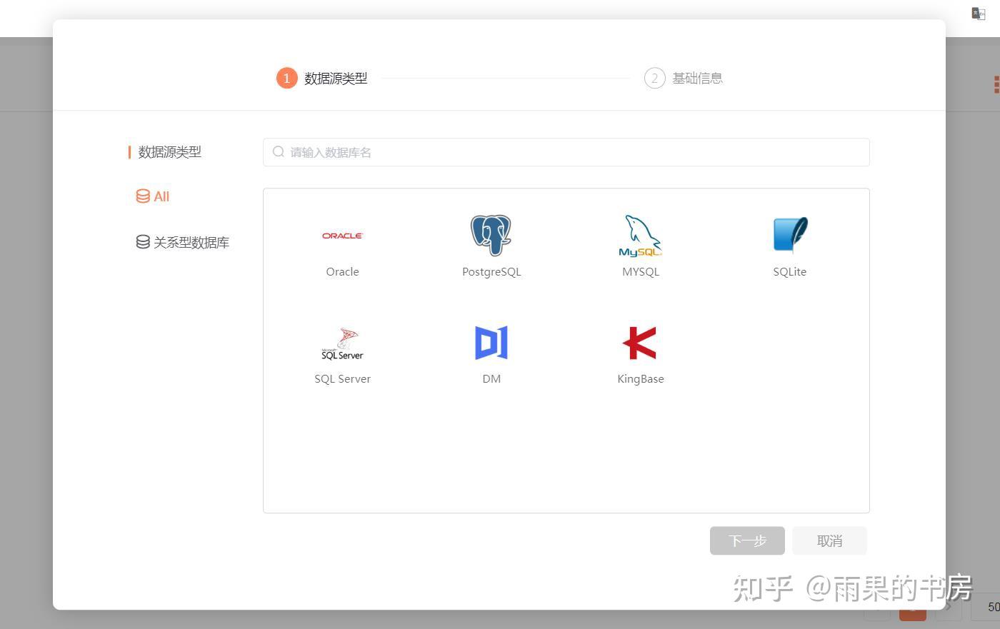Viewport: 1000px width, 629px height.
Task: Filter by 关系型数据库 category
Action: pos(183,243)
